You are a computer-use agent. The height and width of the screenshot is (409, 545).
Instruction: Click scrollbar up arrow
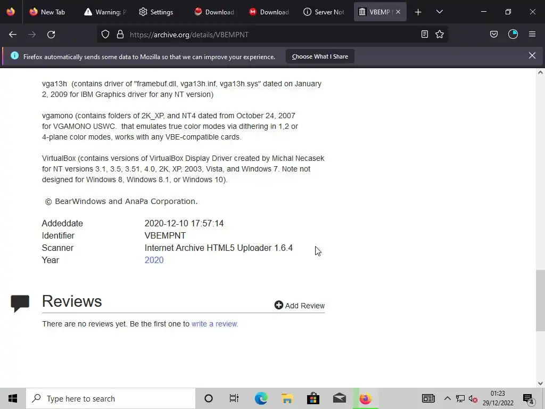click(x=540, y=72)
